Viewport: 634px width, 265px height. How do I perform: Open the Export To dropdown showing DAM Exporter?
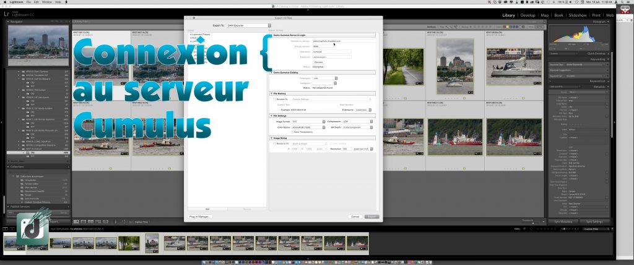(x=248, y=25)
